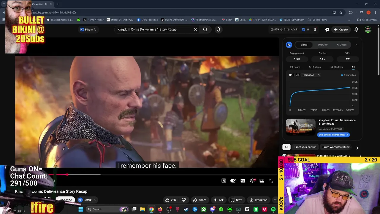Click the vidIQ trophy icon in header
This screenshot has width=380, height=214.
[315, 29]
